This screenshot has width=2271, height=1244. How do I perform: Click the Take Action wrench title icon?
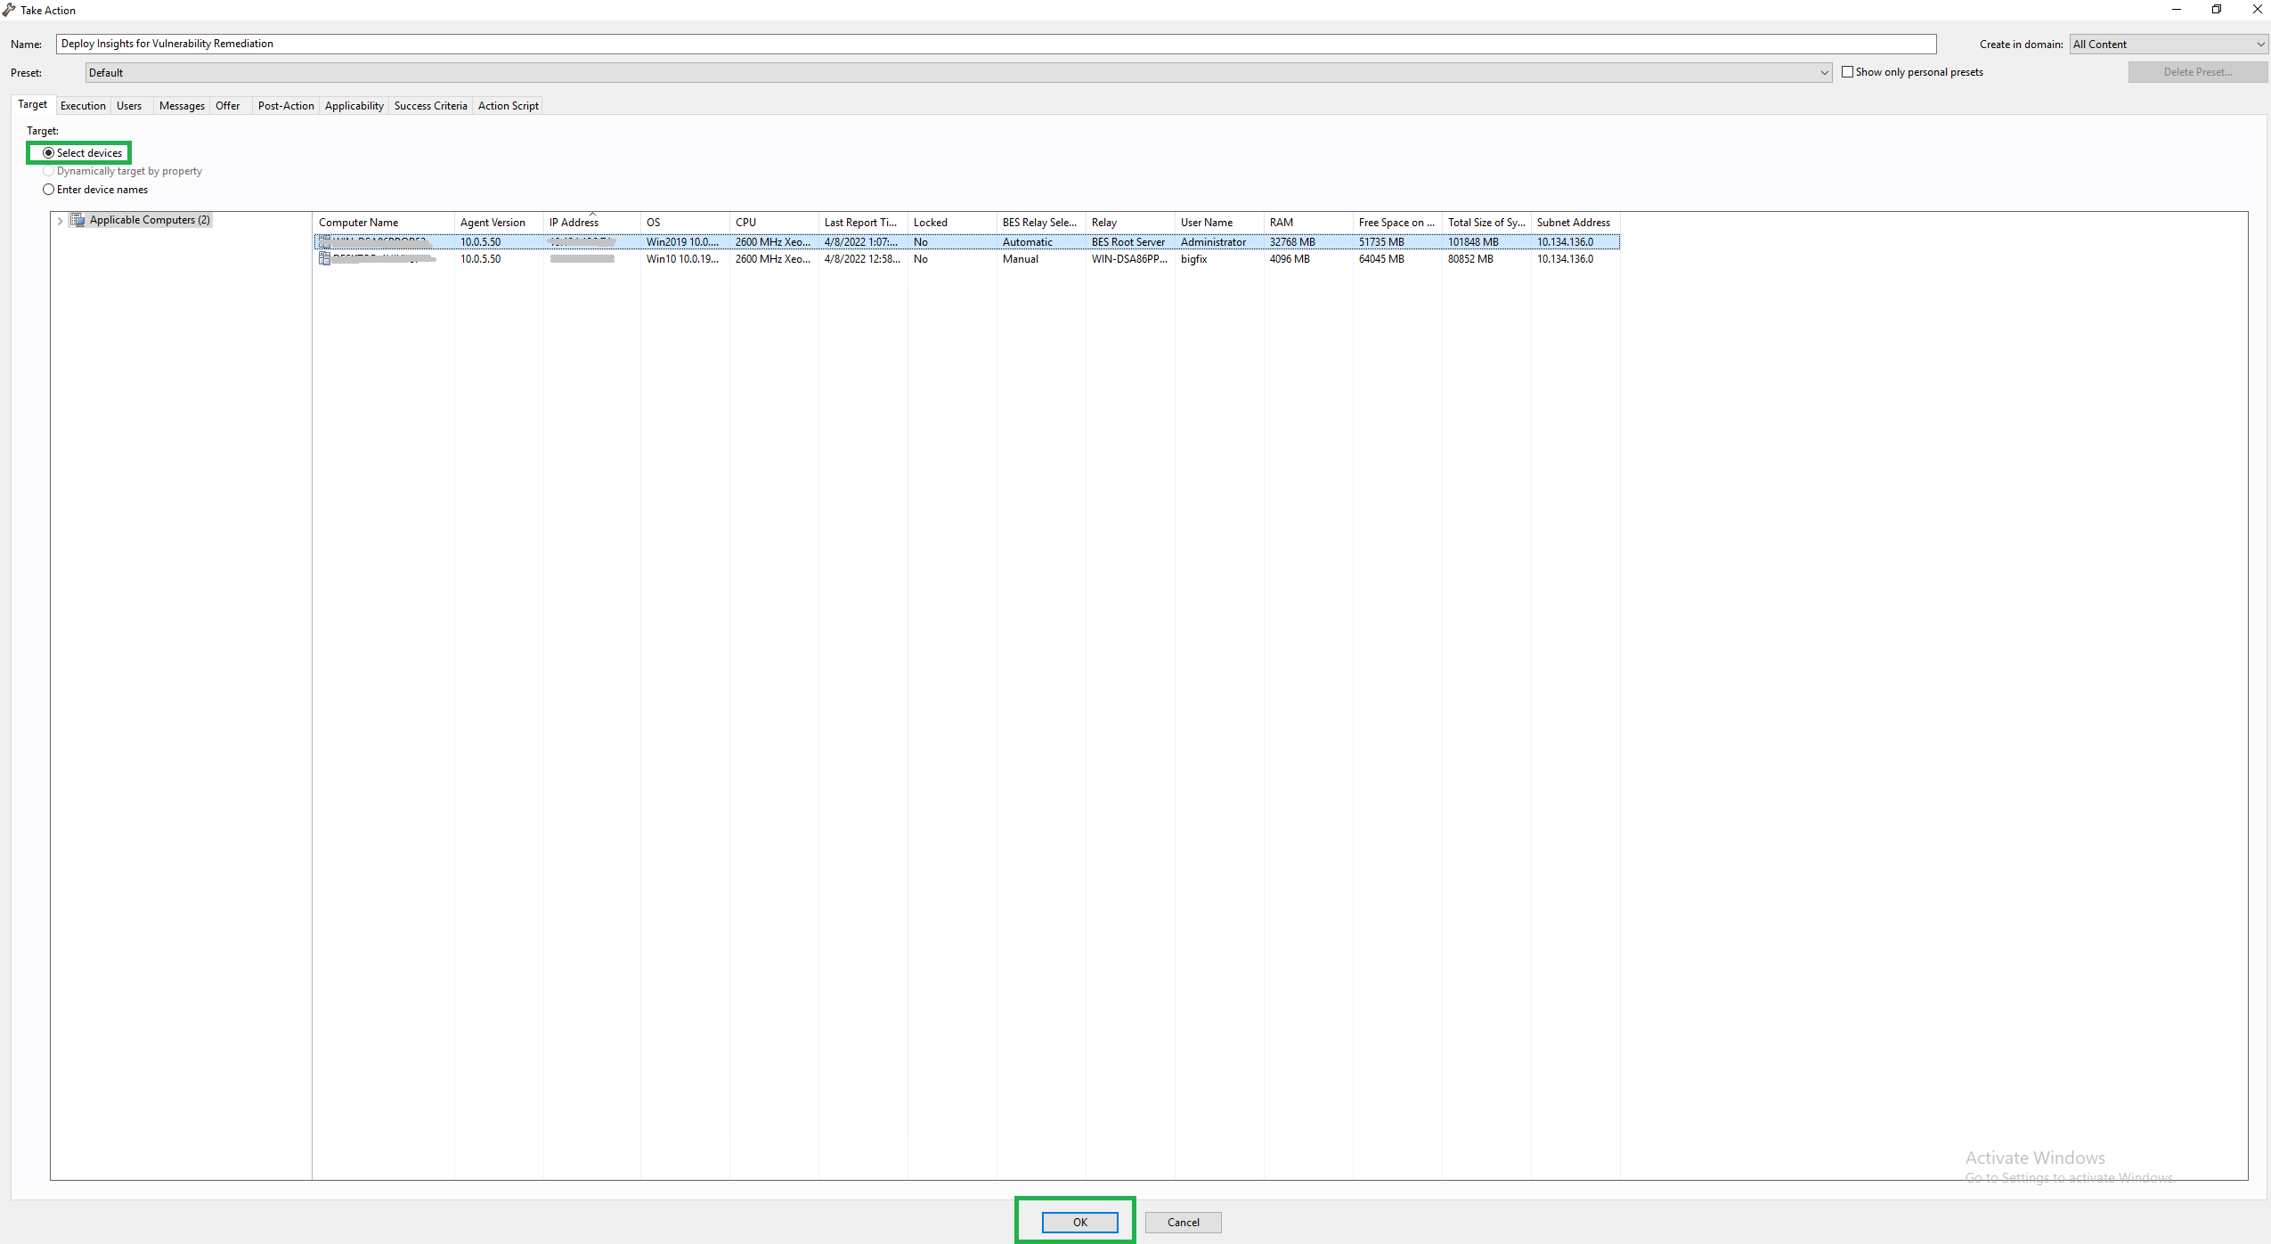pyautogui.click(x=9, y=10)
